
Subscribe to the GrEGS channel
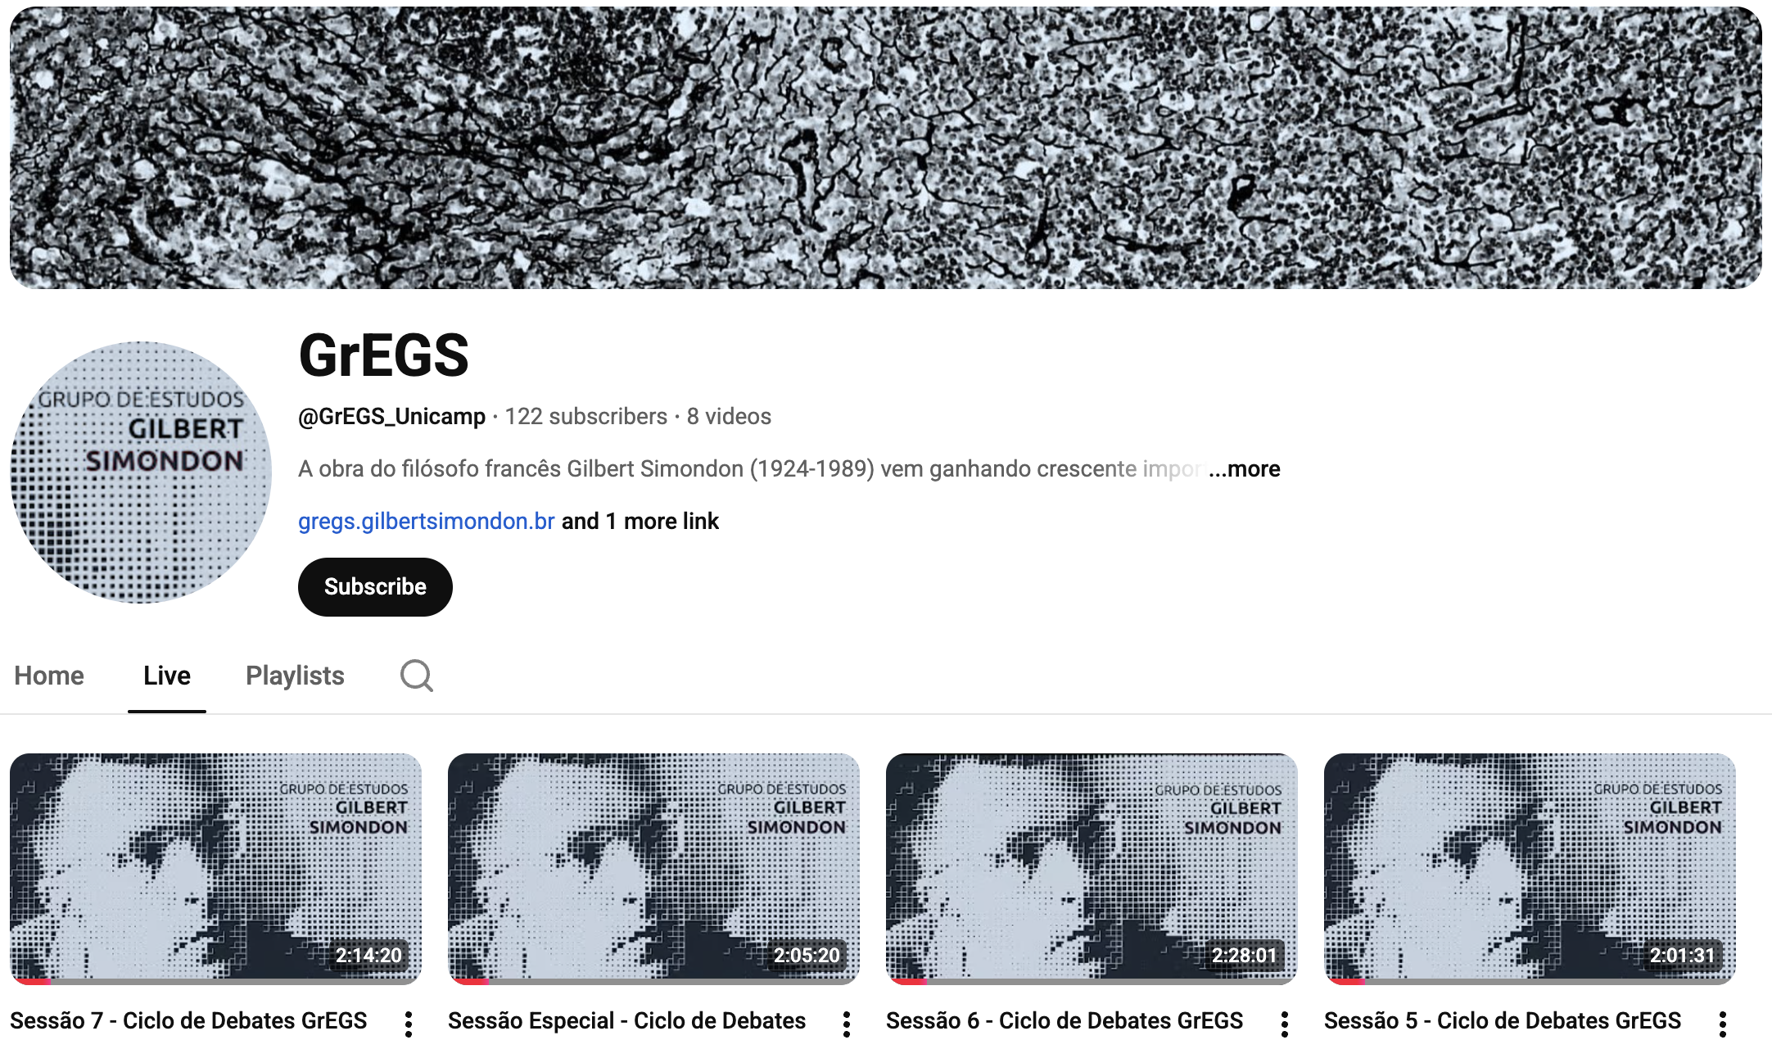(x=375, y=587)
